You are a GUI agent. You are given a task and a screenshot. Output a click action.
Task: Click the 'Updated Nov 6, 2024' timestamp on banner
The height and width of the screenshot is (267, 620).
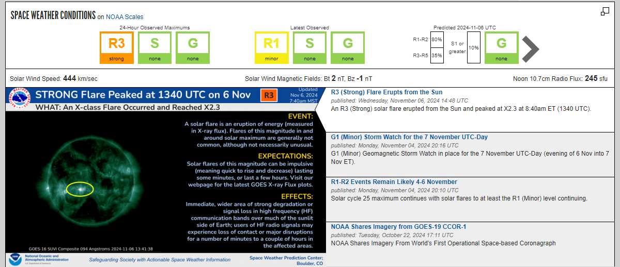[304, 95]
